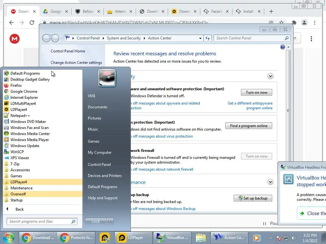Turn on Windows Defender now
The height and width of the screenshot is (244, 326).
pyautogui.click(x=257, y=92)
